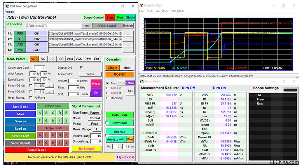Click the orange MOSFET button
The width and height of the screenshot is (302, 167).
(120, 75)
